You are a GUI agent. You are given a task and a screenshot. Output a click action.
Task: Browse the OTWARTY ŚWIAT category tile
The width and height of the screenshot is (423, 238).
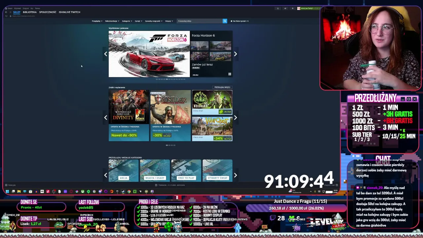(x=217, y=171)
